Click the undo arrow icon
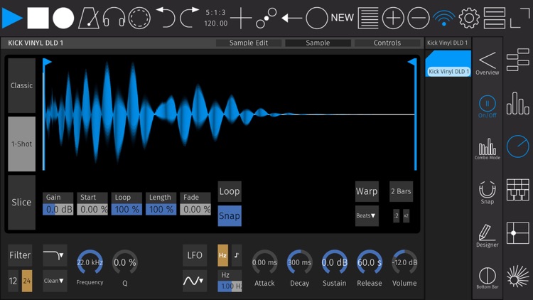This screenshot has width=533, height=300. click(165, 18)
